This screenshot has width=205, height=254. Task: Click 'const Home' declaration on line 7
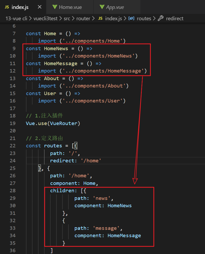click(41, 34)
